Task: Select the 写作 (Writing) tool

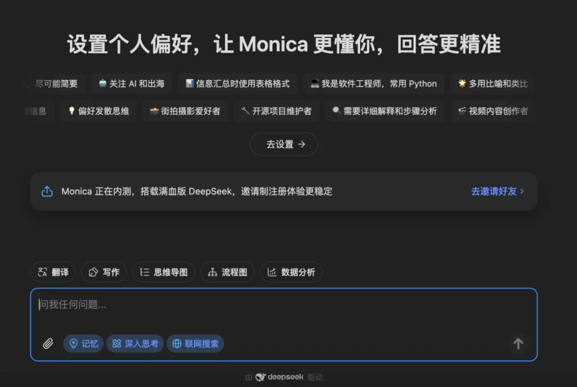Action: [104, 272]
